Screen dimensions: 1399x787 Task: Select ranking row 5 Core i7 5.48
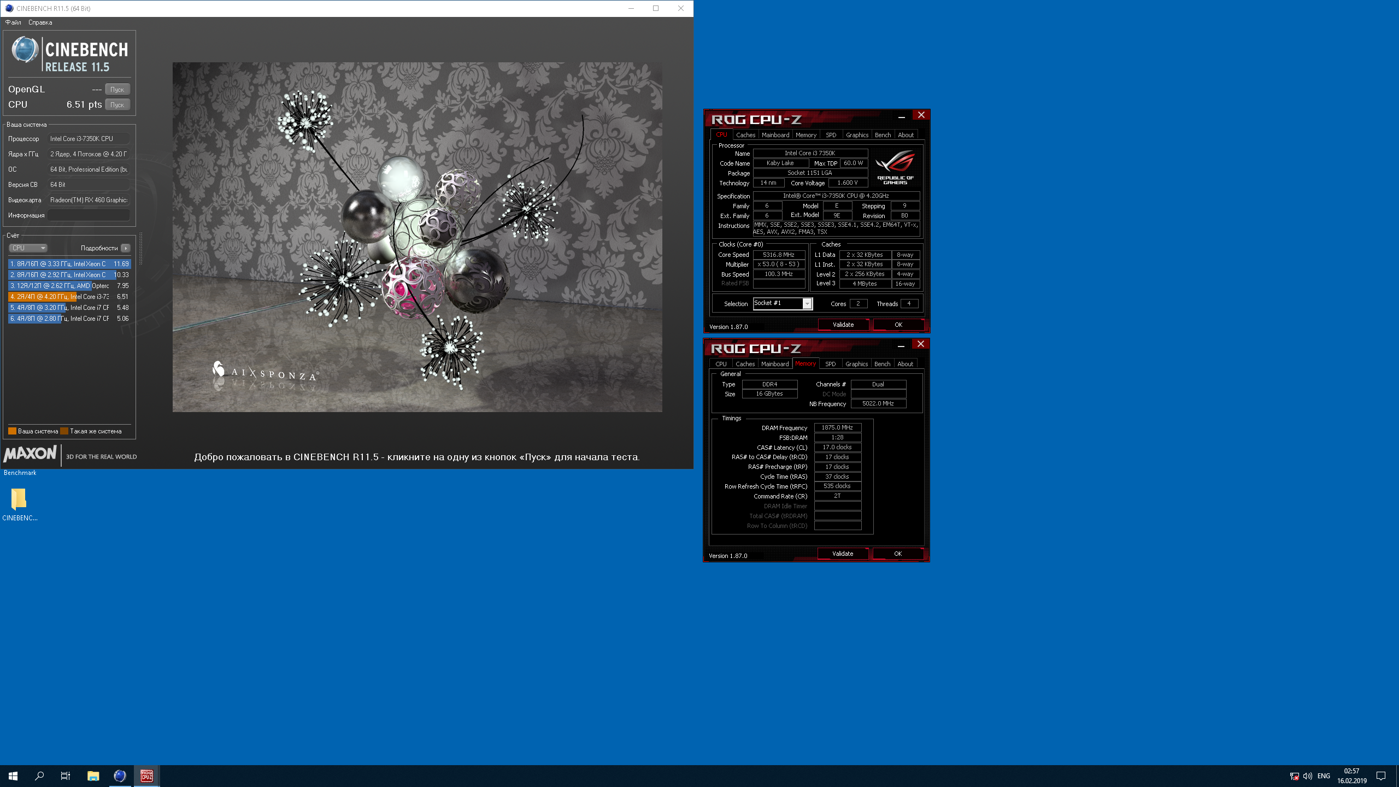[69, 308]
